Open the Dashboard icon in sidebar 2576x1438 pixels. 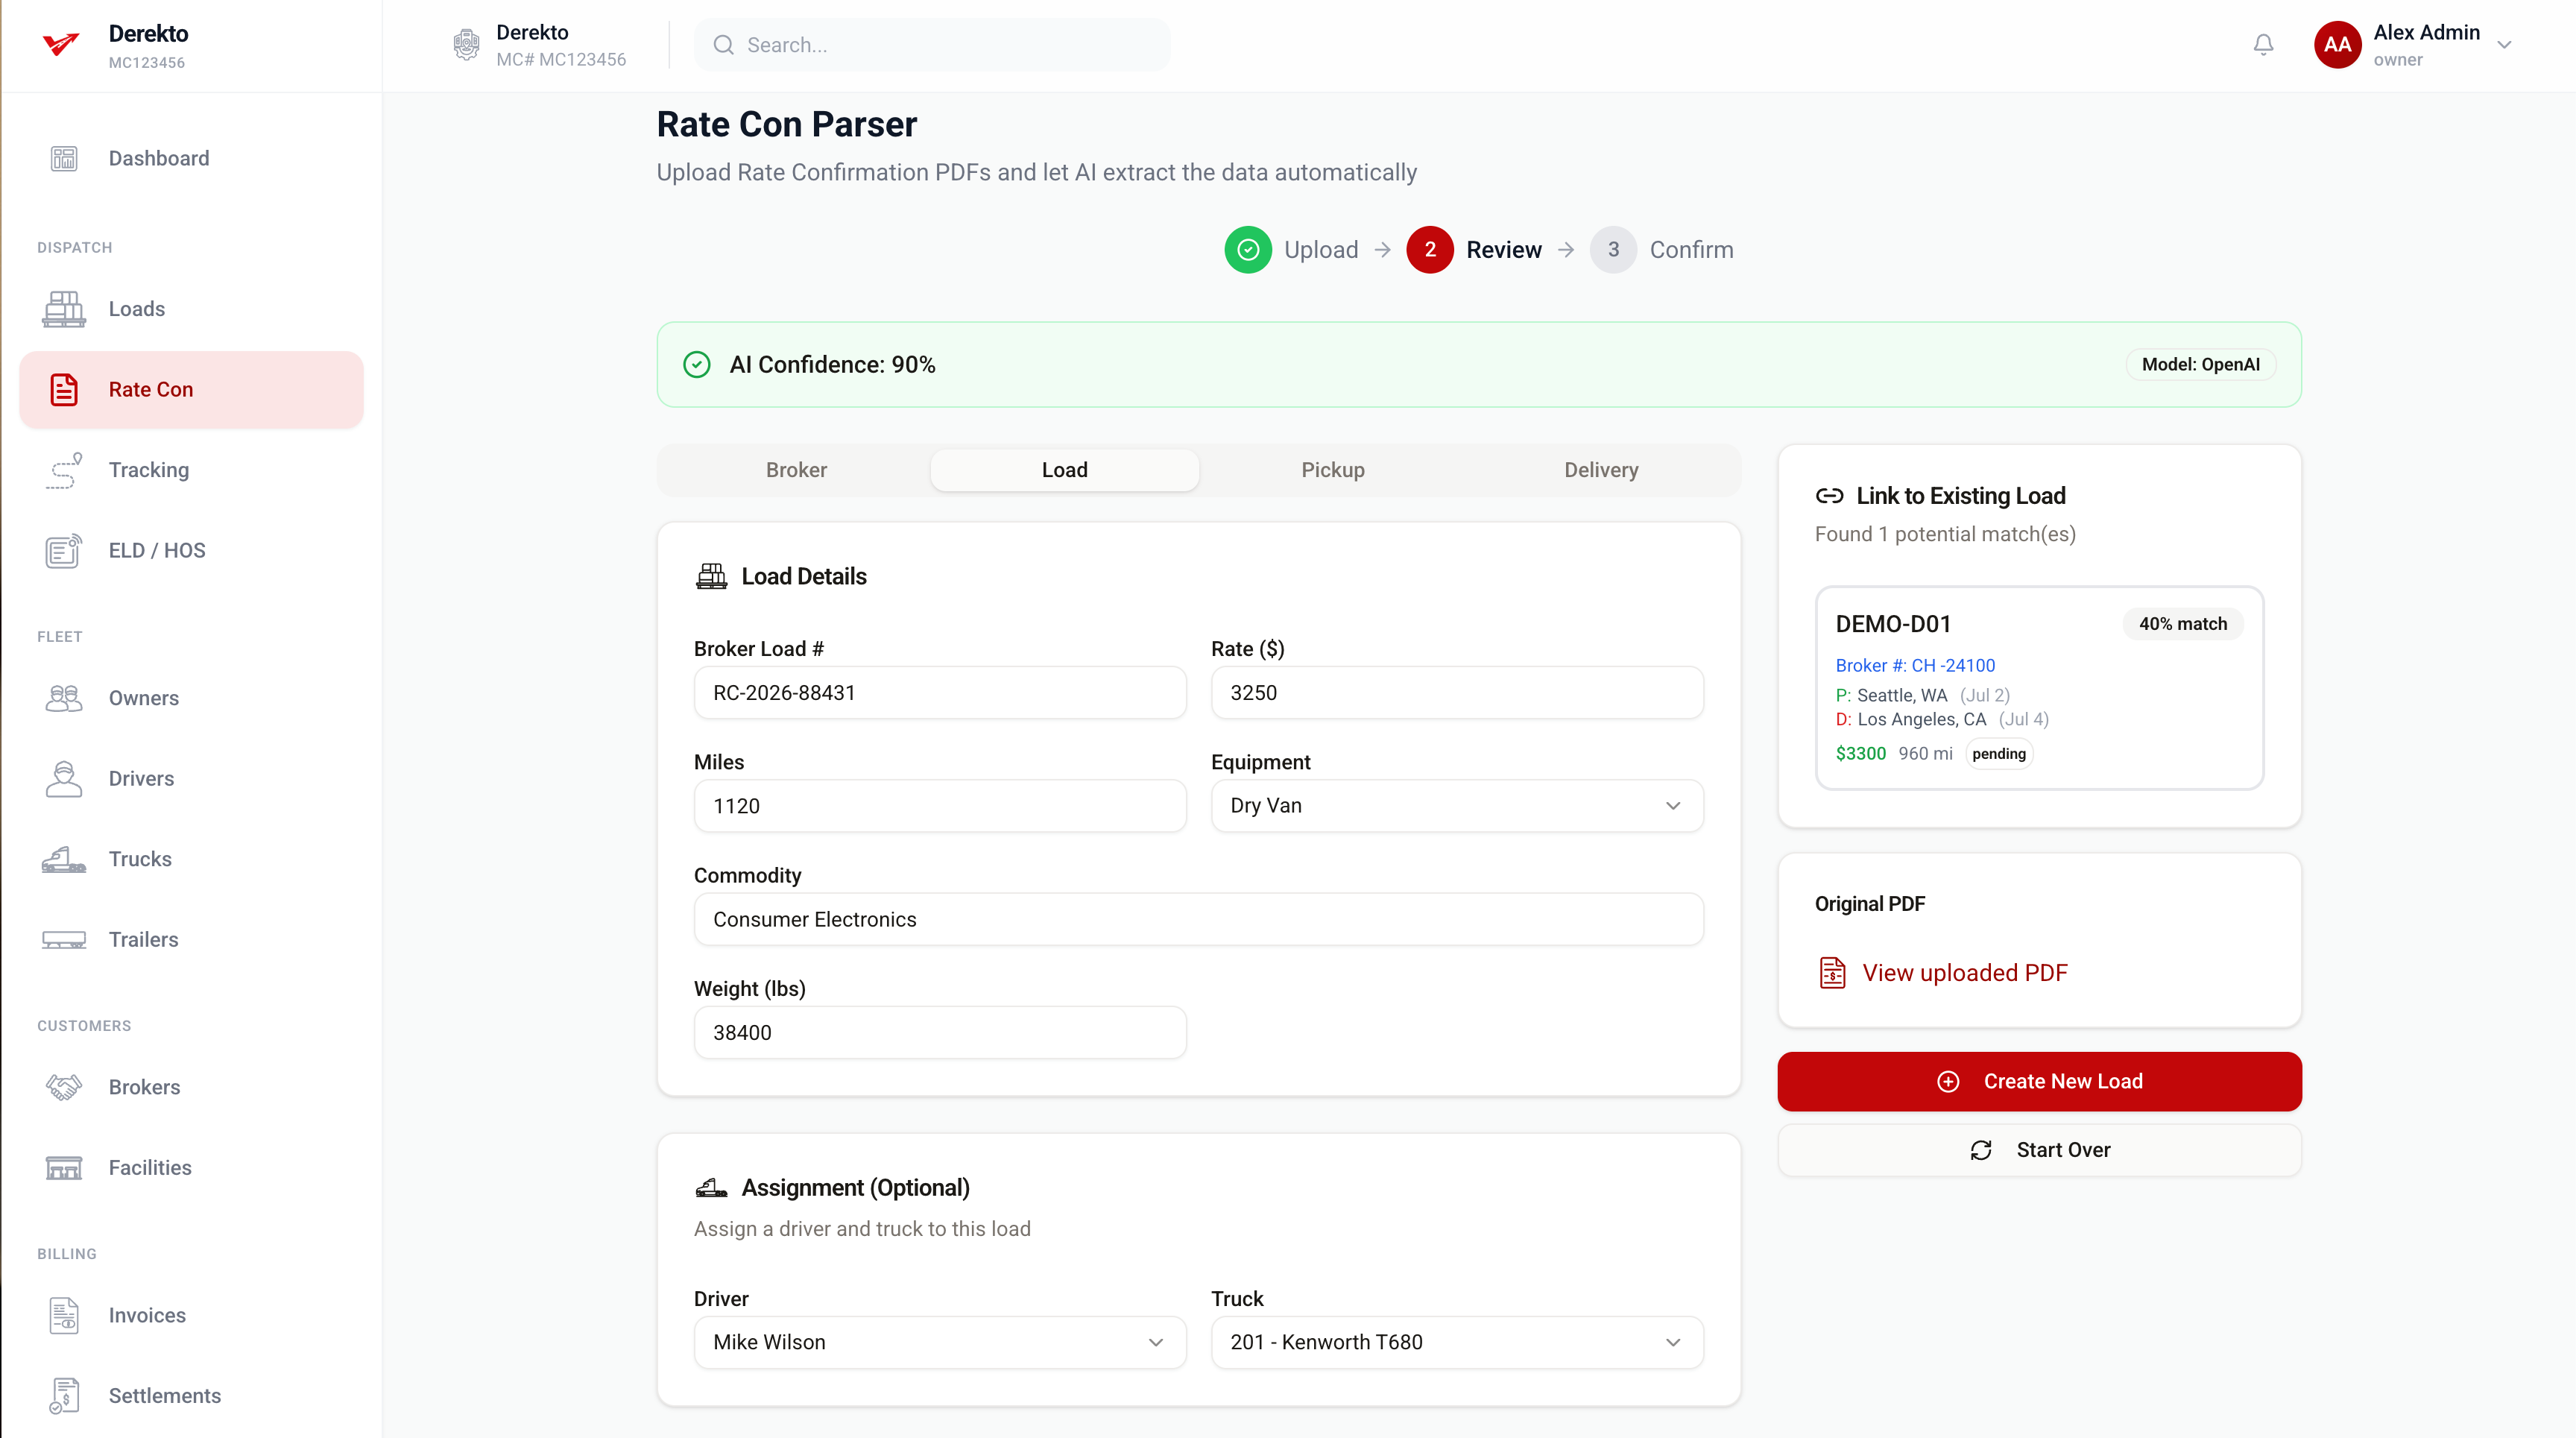point(64,158)
